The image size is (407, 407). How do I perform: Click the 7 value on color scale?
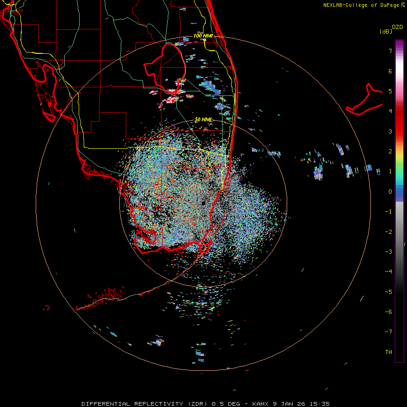tap(390, 51)
